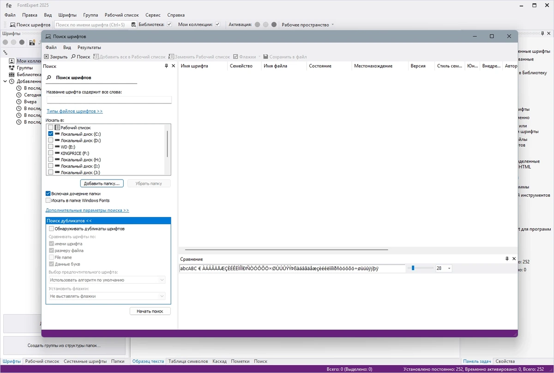Screen dimensions: 554x373
Task: Click the Начать поиск button
Action: coord(150,311)
